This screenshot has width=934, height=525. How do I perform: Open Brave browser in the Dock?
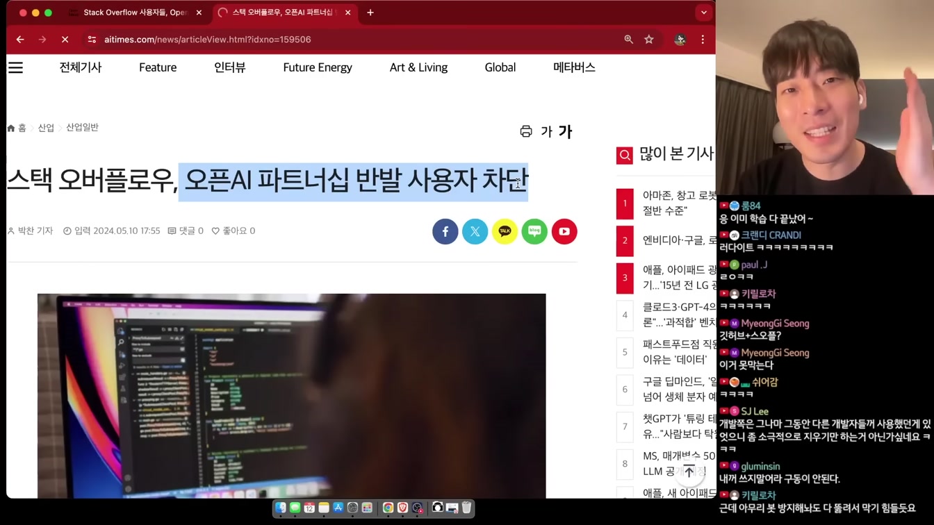tap(403, 508)
